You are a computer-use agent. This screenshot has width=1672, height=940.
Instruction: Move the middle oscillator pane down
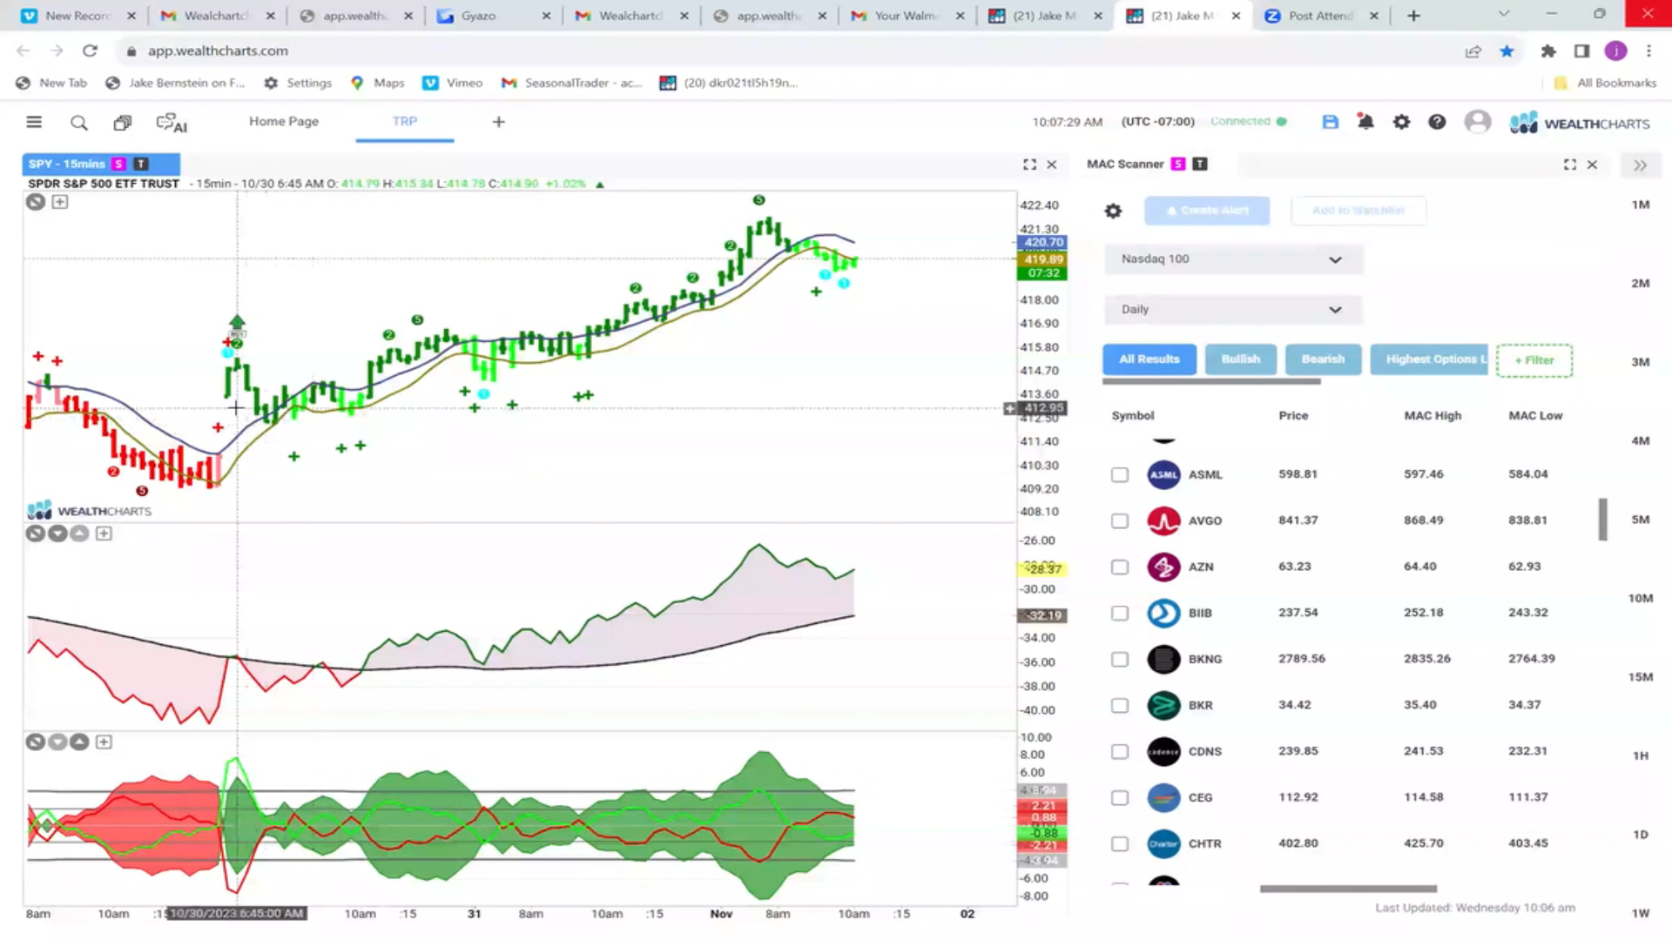[57, 534]
